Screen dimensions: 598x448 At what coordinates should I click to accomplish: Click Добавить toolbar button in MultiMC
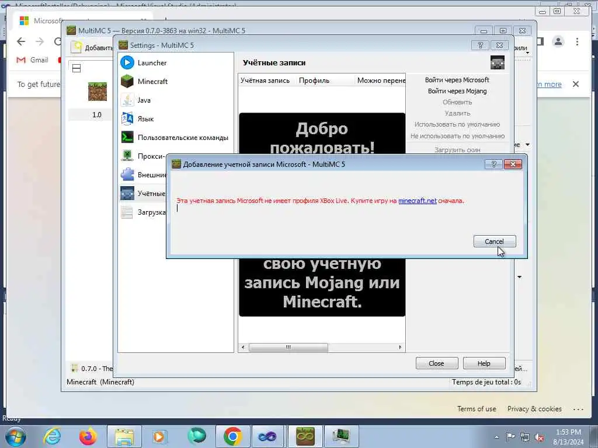pyautogui.click(x=92, y=47)
